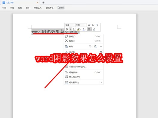Open the 会员专享 ribbon tab
The height and width of the screenshot is (118, 158).
[x=50, y=8]
